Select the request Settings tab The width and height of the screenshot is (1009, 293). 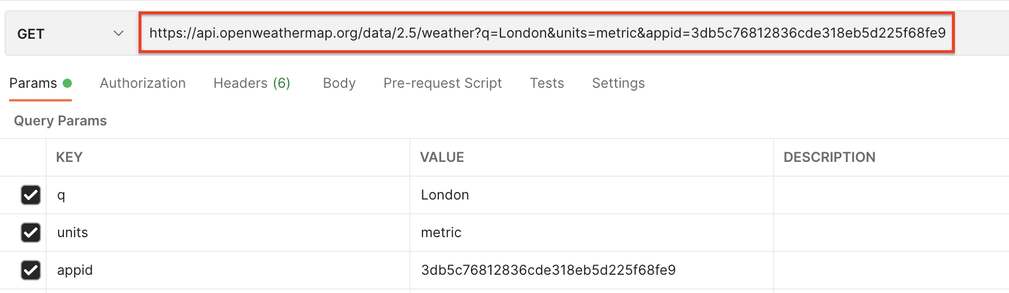click(618, 83)
